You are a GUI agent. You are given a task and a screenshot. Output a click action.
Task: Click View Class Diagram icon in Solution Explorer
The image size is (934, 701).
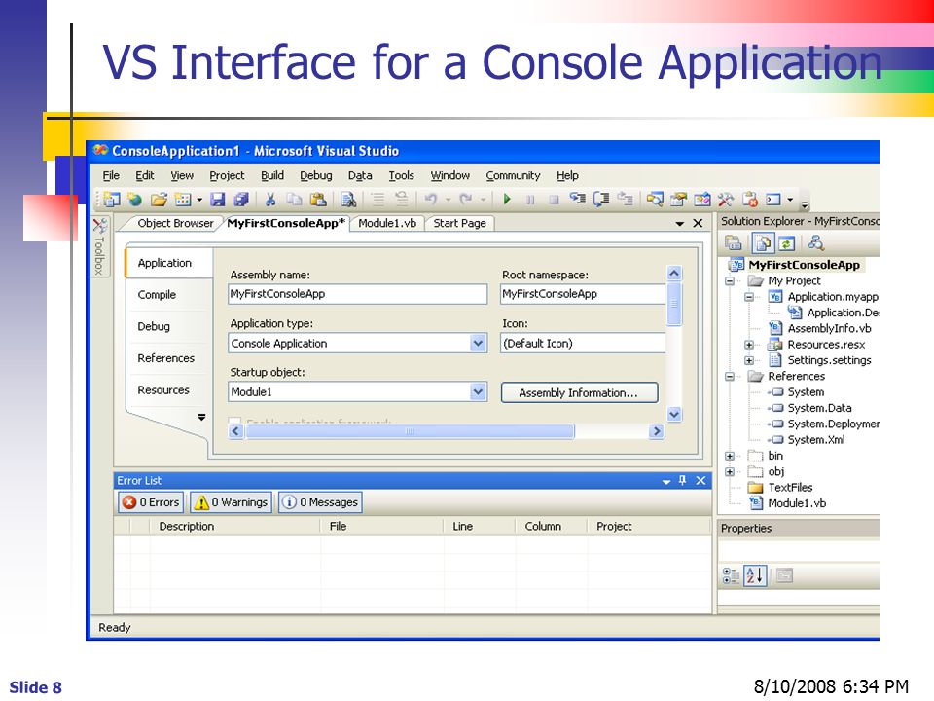tap(816, 242)
